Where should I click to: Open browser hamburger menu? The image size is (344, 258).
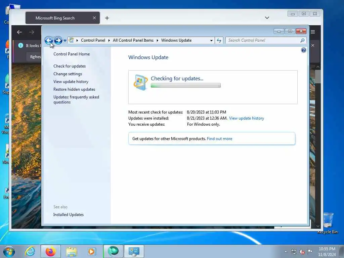313,32
